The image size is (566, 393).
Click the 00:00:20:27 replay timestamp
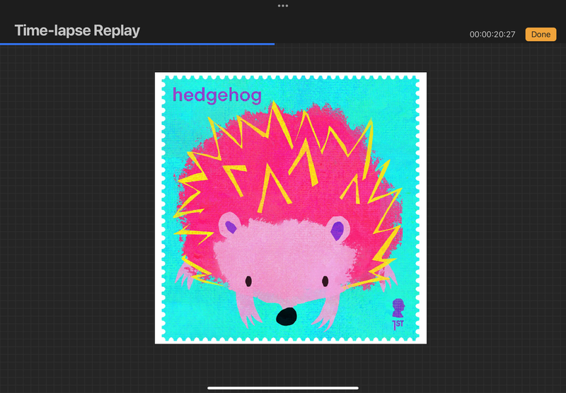coord(492,35)
